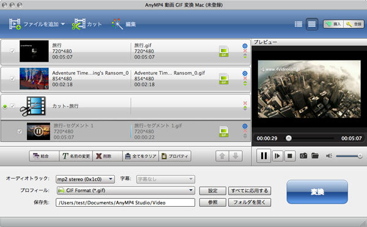
Task: Take a snapshot with camera icon
Action: 303,155
